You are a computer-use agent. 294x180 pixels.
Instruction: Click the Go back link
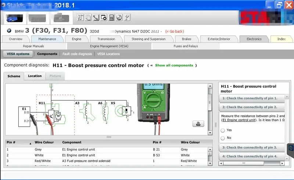tap(175, 32)
